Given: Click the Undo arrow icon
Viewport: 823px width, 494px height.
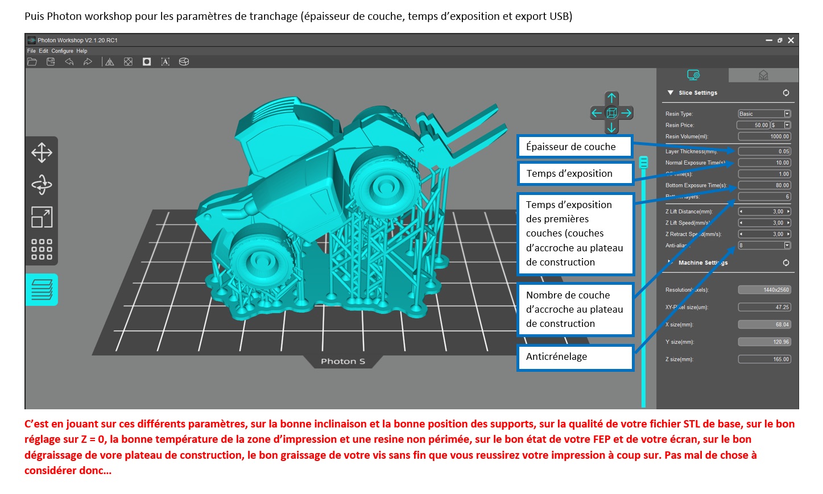Looking at the screenshot, I should [x=69, y=62].
